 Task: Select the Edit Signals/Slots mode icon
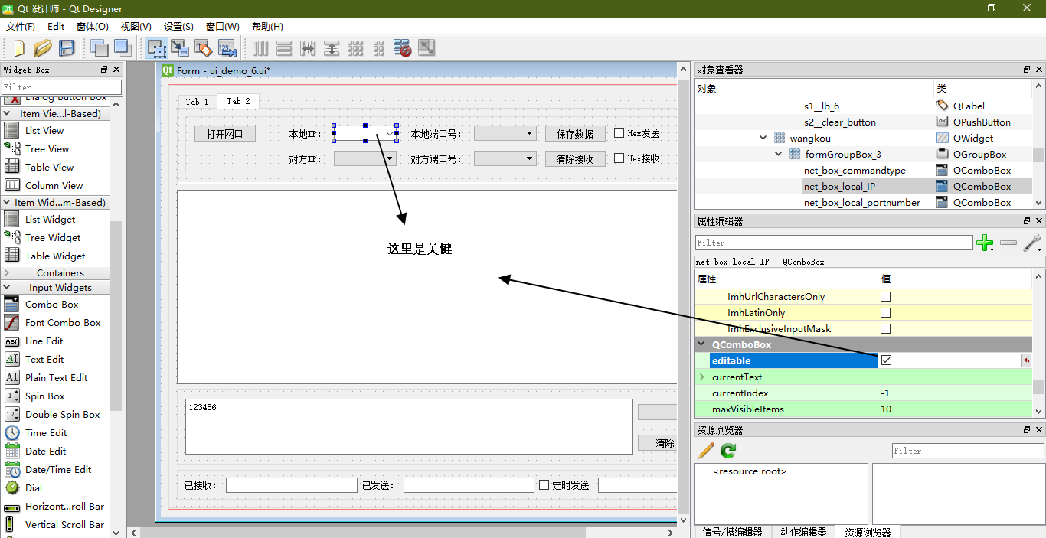[x=180, y=48]
